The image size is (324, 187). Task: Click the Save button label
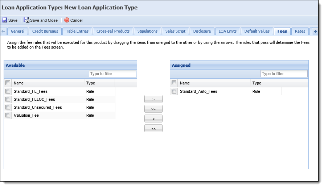point(13,20)
